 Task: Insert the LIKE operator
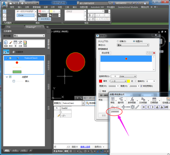[x=166, y=107]
